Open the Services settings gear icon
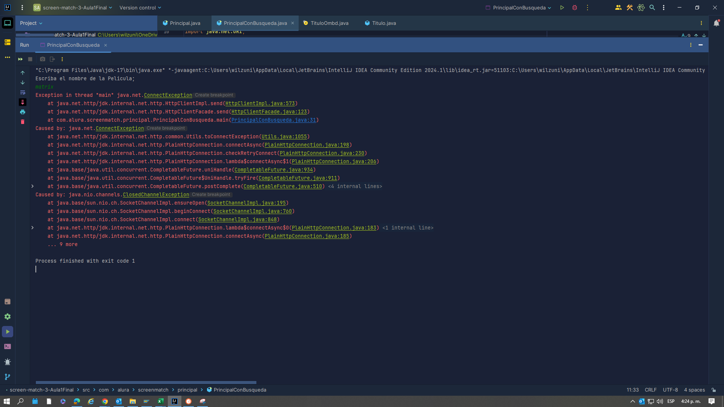Image resolution: width=724 pixels, height=407 pixels. [8, 317]
